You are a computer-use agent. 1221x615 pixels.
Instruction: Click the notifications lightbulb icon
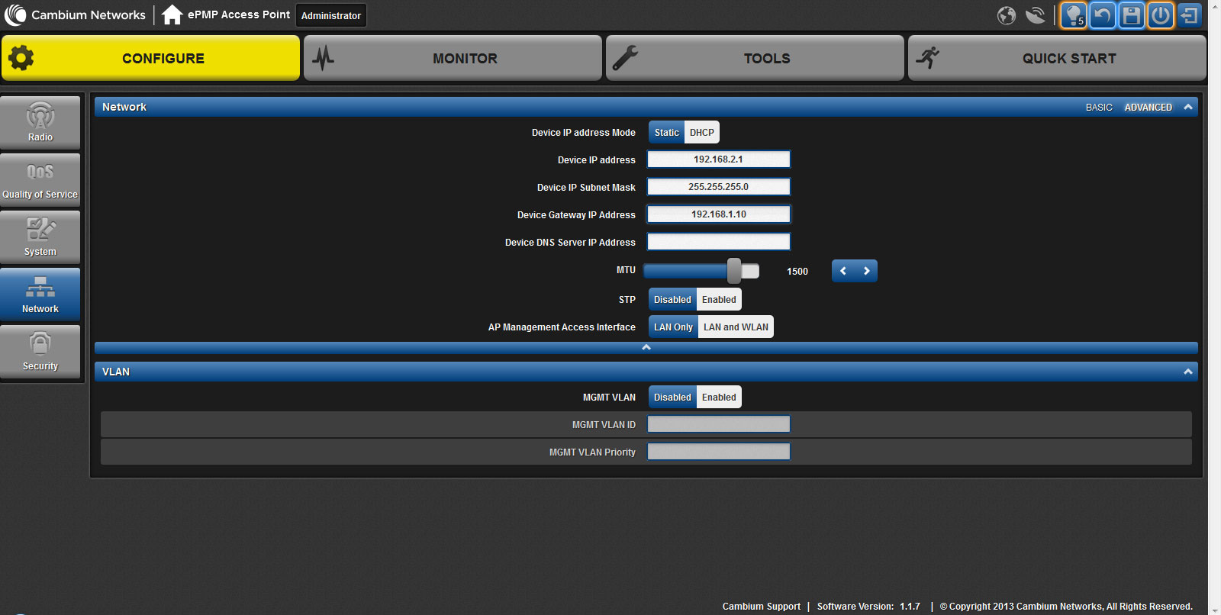pos(1074,15)
